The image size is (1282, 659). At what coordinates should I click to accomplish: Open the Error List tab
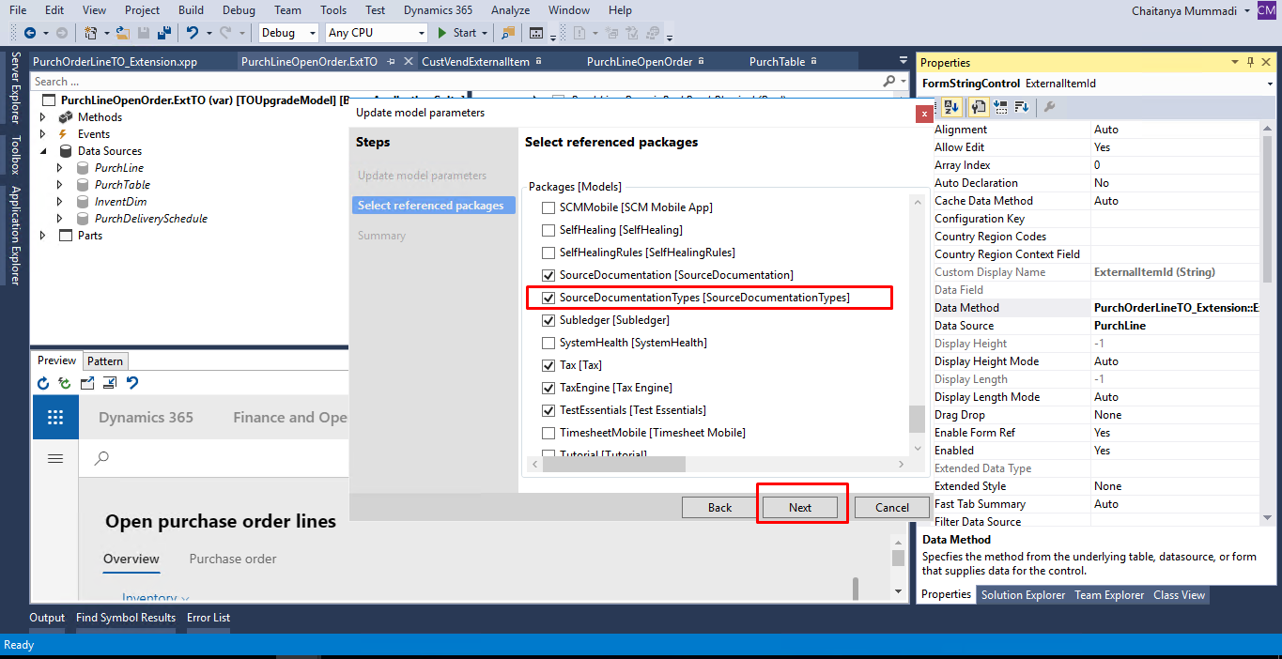(x=209, y=618)
